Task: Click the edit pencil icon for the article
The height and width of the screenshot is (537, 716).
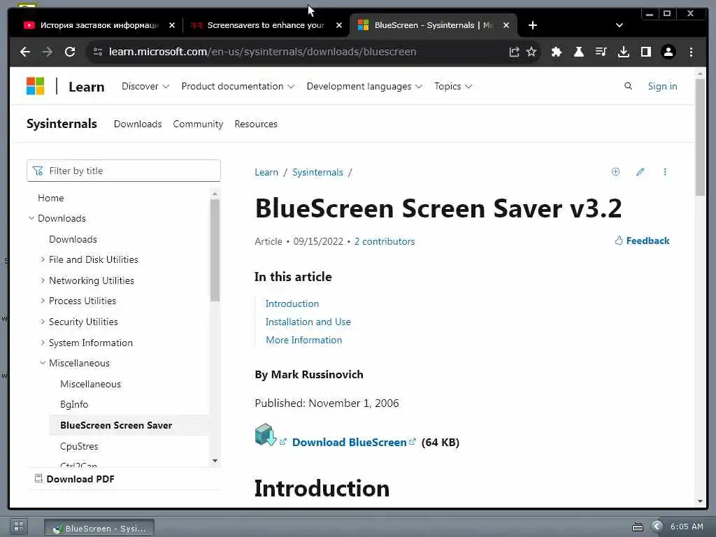Action: [640, 172]
